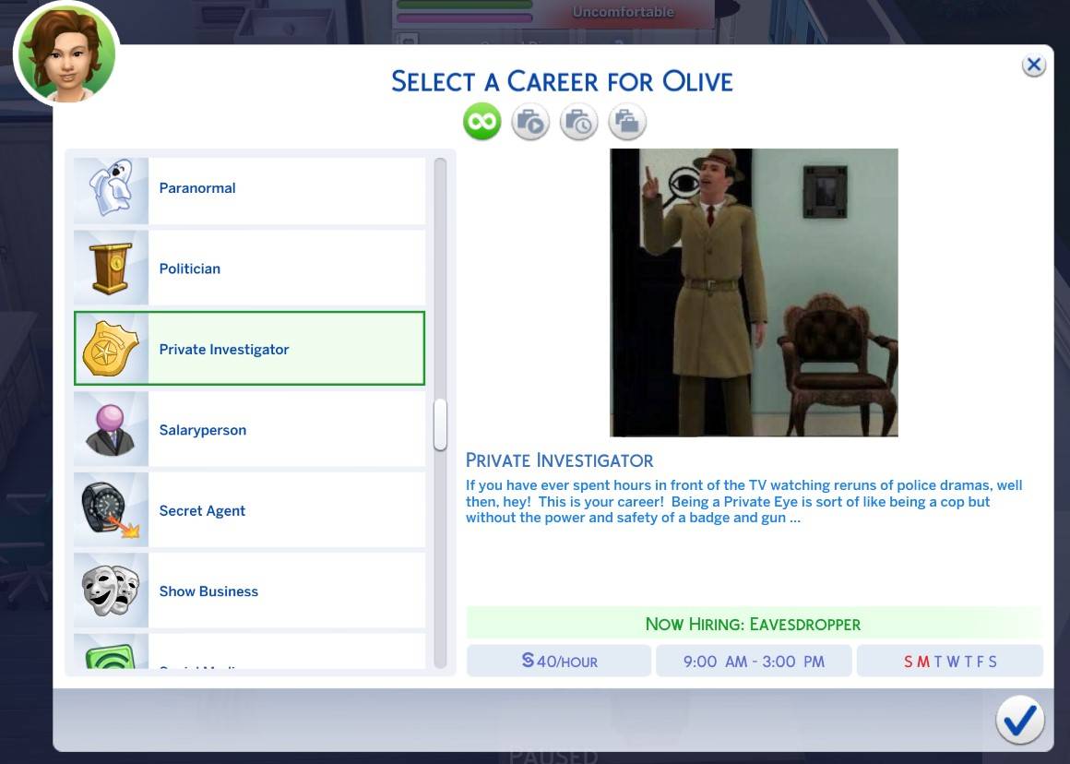Click the Salaryperson career icon
The image size is (1070, 764).
click(110, 429)
